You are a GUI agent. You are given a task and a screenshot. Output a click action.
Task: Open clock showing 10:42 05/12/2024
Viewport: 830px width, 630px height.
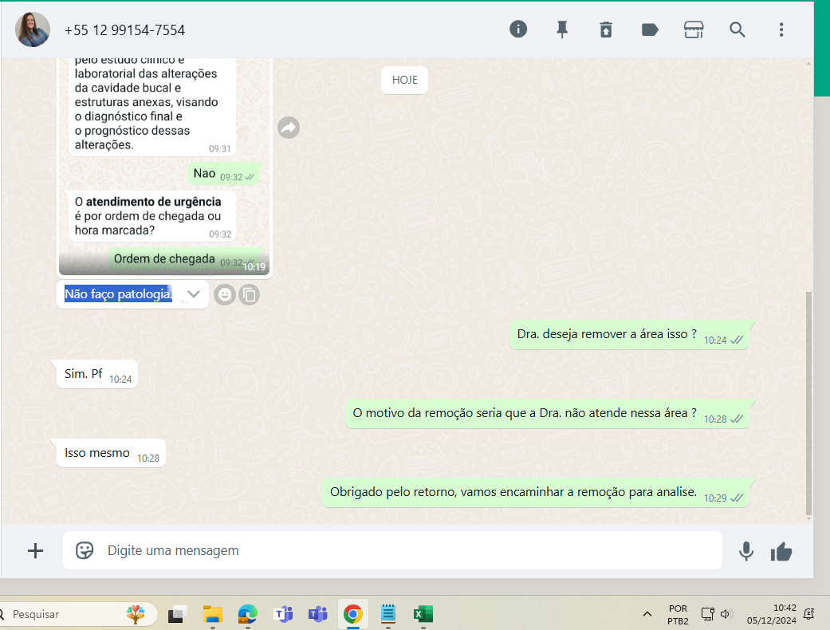tap(771, 614)
